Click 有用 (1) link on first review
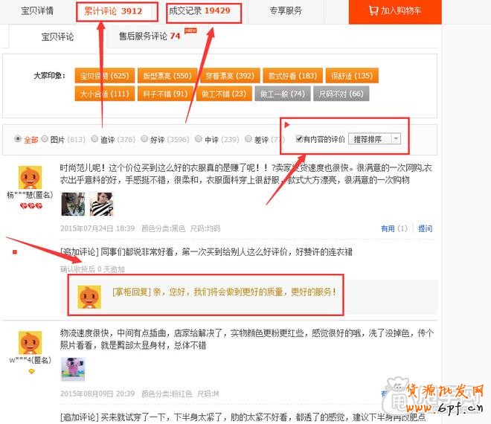This screenshot has width=491, height=424. [394, 229]
